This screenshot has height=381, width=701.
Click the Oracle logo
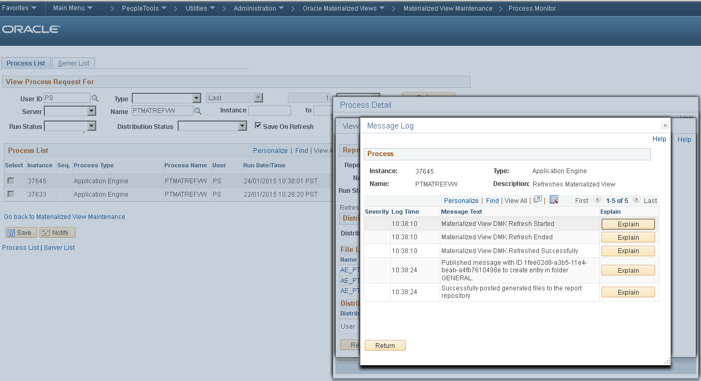31,30
